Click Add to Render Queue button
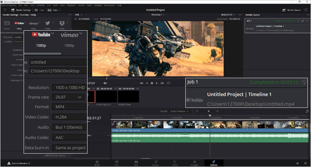 click(x=55, y=155)
